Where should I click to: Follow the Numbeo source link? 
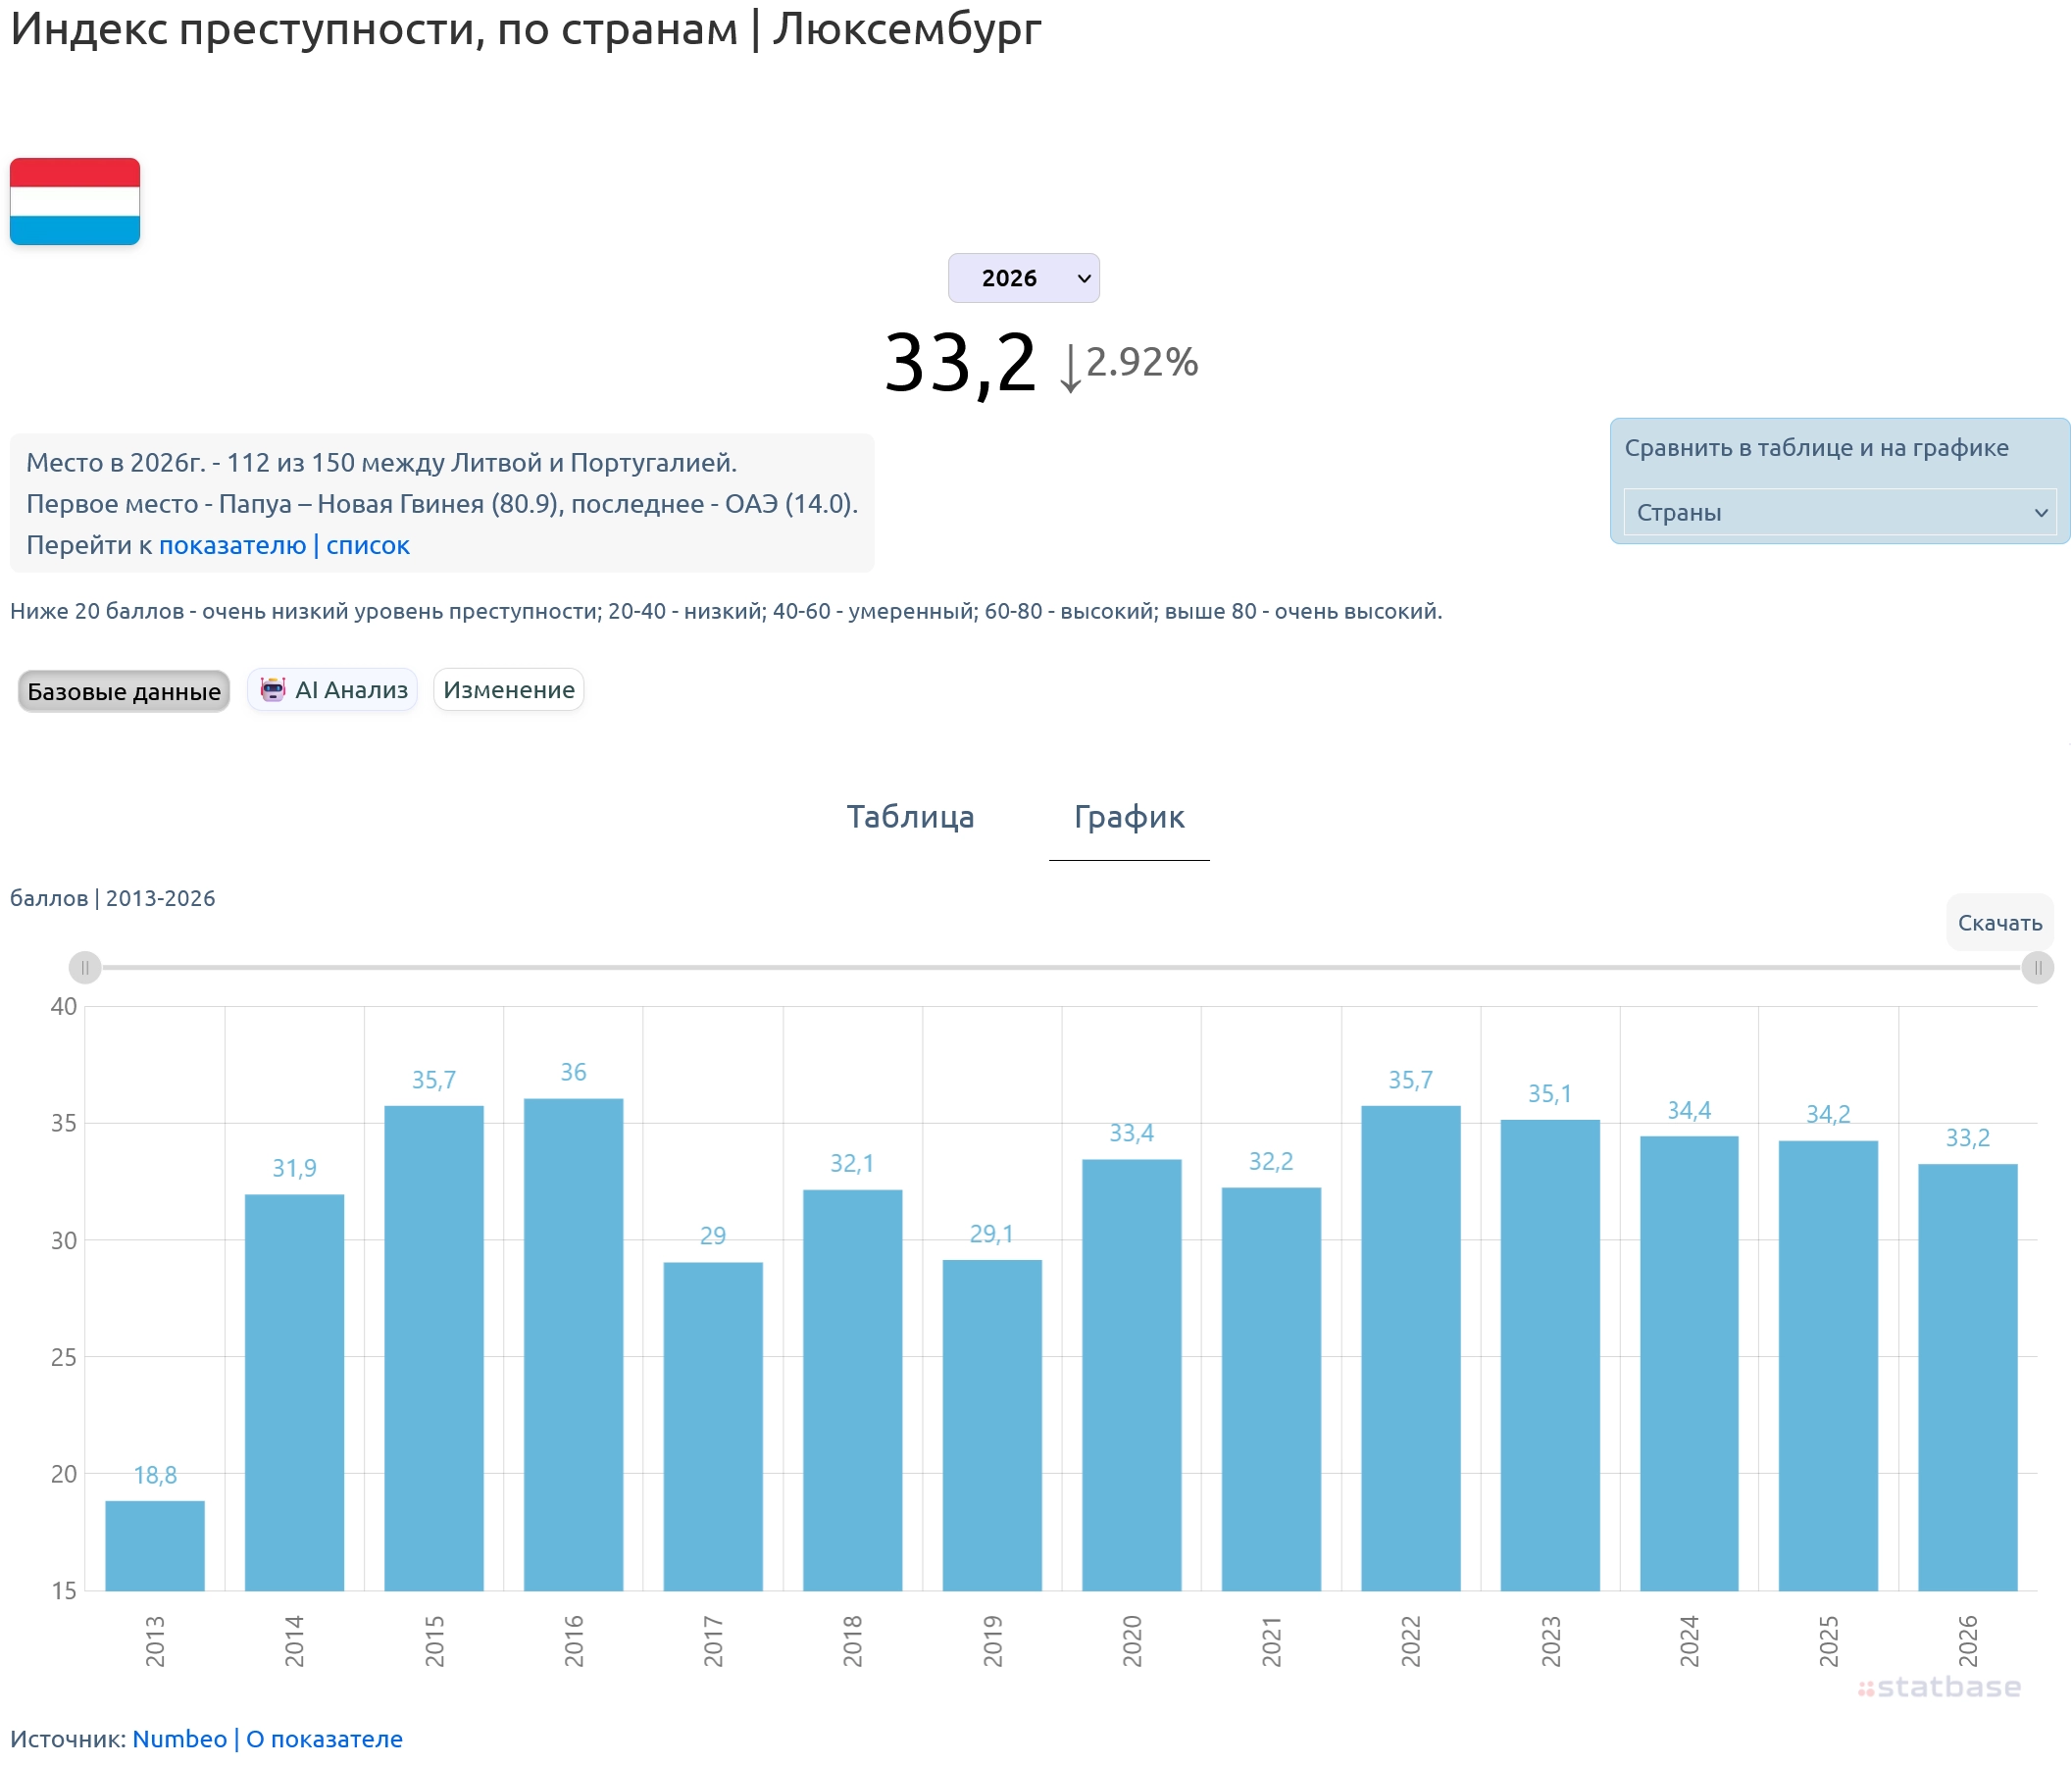tap(180, 1737)
